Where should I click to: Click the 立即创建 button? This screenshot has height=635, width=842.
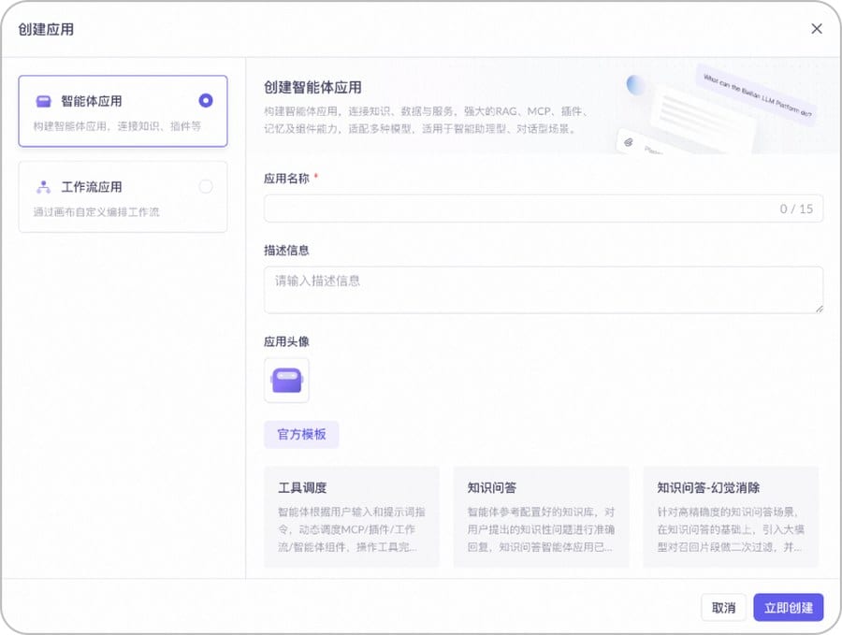click(789, 608)
